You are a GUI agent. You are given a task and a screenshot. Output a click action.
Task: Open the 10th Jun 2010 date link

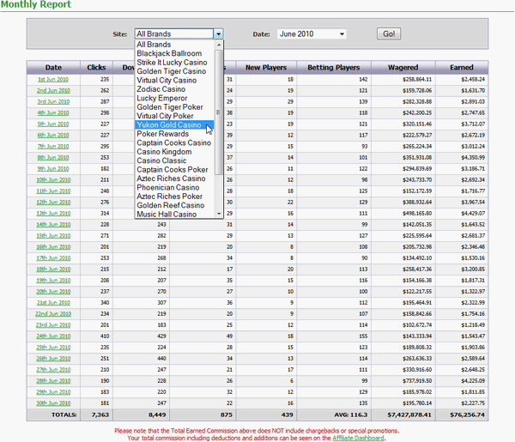click(x=53, y=180)
